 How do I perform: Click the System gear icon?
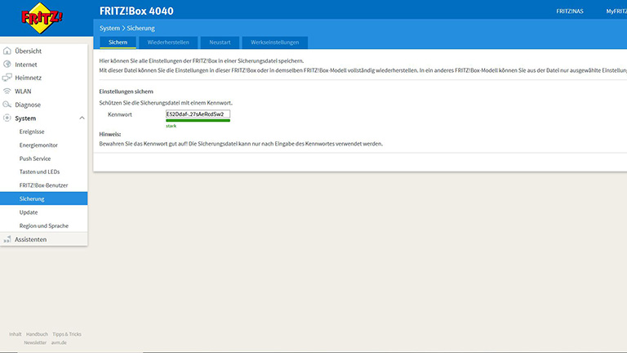pos(7,118)
